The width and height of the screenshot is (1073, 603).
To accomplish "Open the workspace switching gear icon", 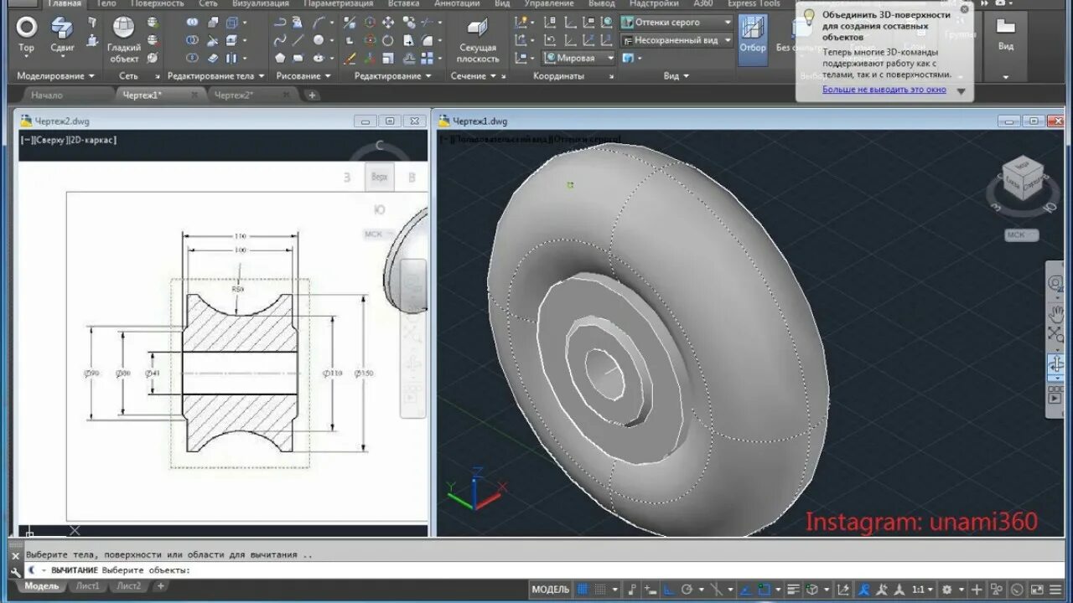I will (946, 590).
